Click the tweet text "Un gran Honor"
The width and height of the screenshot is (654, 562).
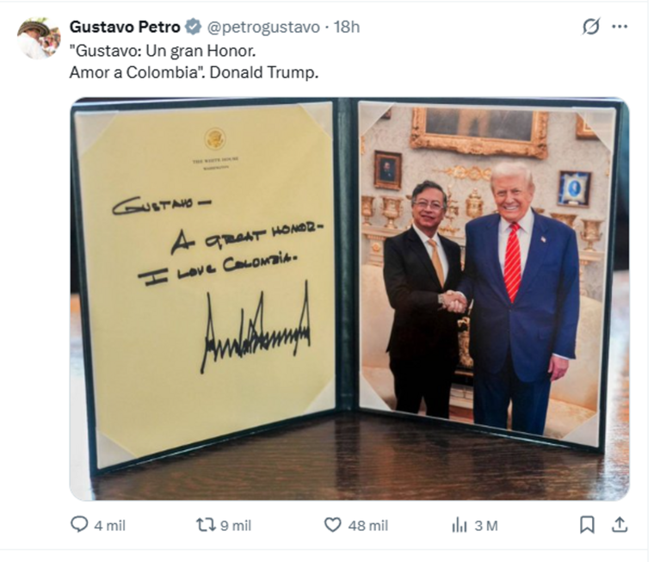(201, 51)
